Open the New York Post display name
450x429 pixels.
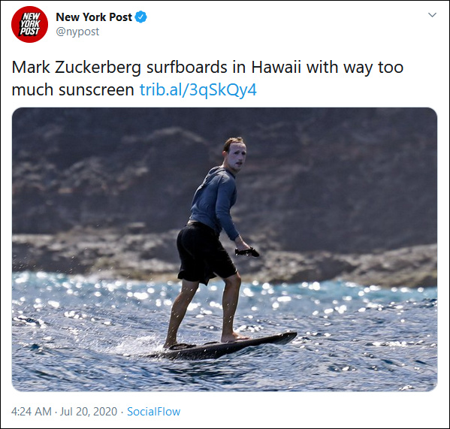94,17
